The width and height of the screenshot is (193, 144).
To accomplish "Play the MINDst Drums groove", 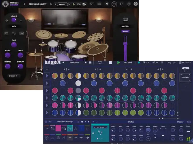I will pyautogui.click(x=74, y=4).
